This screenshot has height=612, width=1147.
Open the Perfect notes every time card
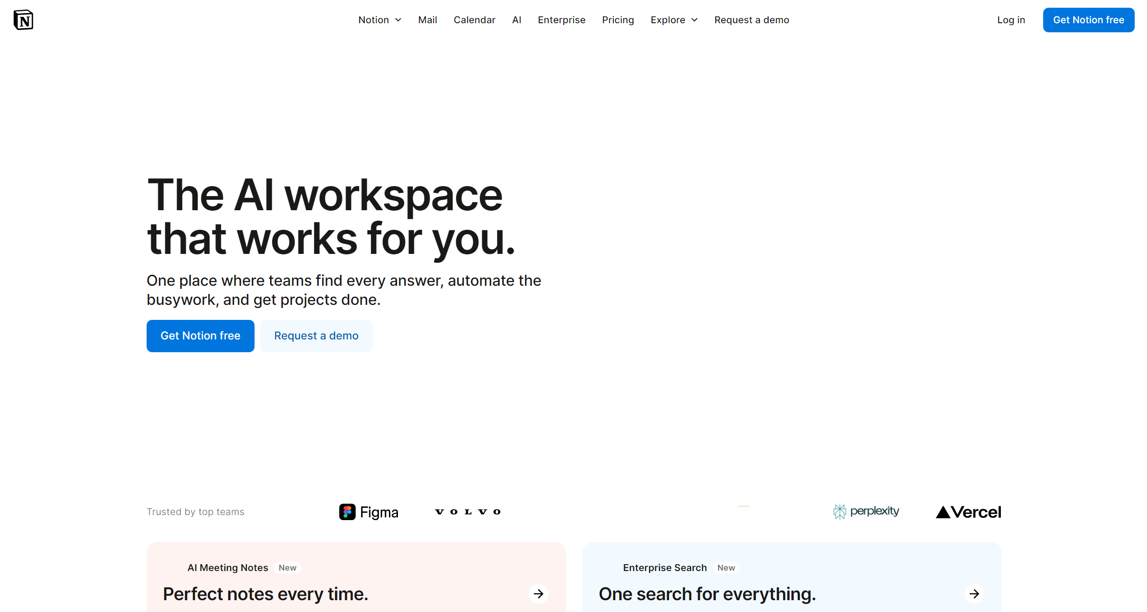pos(356,577)
